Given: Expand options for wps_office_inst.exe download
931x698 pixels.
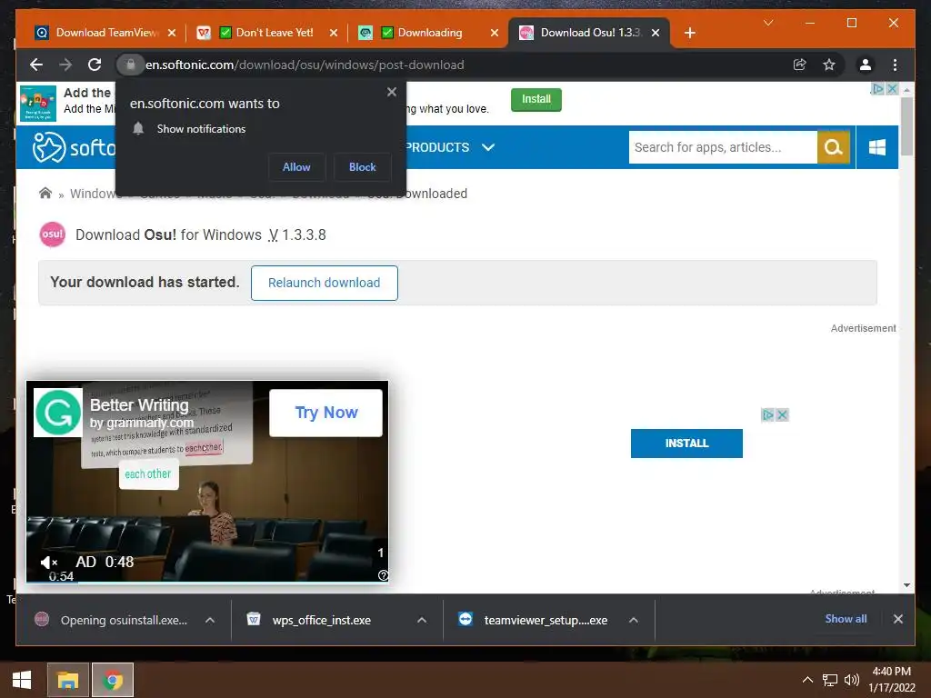Looking at the screenshot, I should coord(422,620).
